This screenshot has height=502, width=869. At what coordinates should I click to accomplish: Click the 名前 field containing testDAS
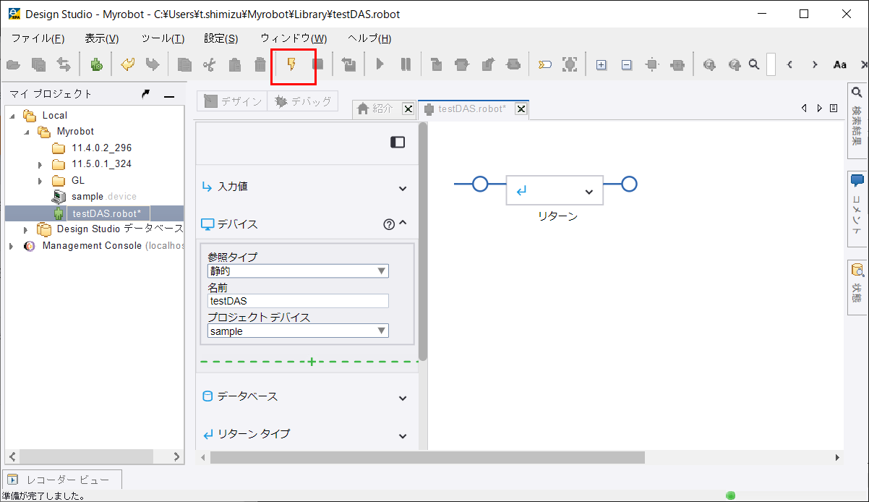pyautogui.click(x=298, y=301)
